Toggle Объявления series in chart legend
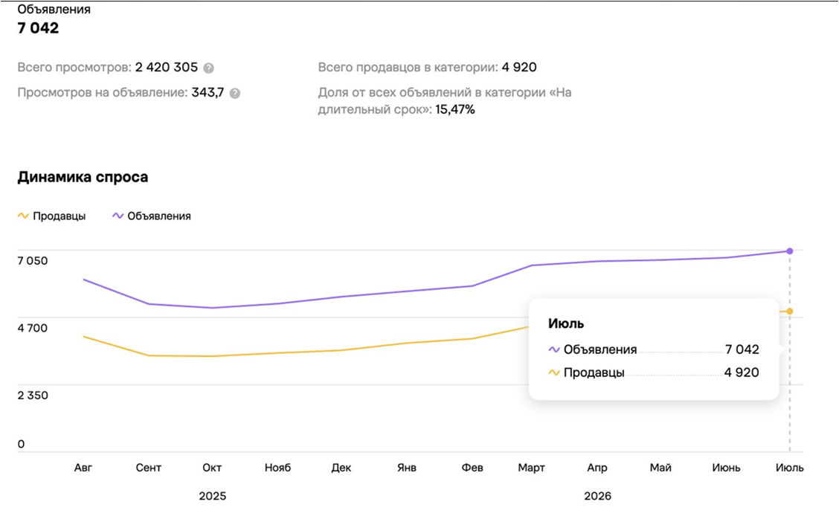839x513 pixels. pos(152,216)
